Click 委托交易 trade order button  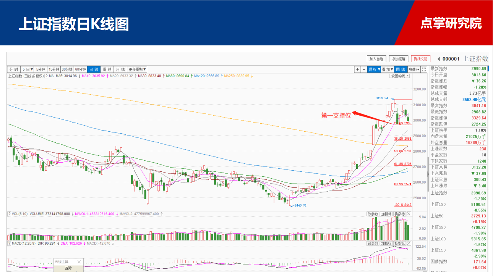coord(421,59)
